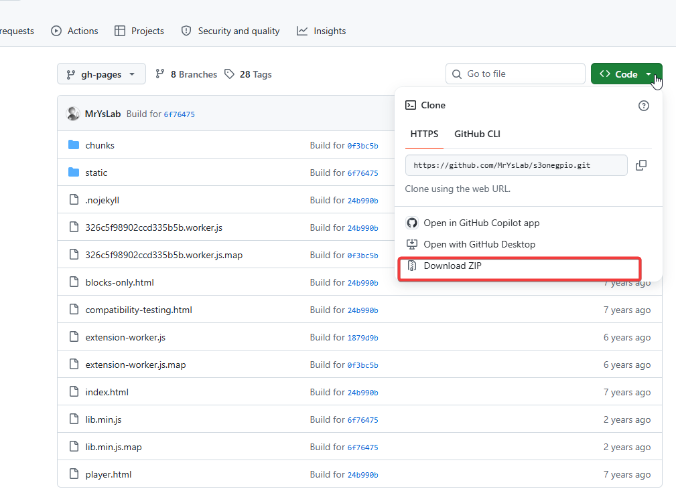Click the green Code dropdown button
This screenshot has width=676, height=501.
tap(626, 74)
